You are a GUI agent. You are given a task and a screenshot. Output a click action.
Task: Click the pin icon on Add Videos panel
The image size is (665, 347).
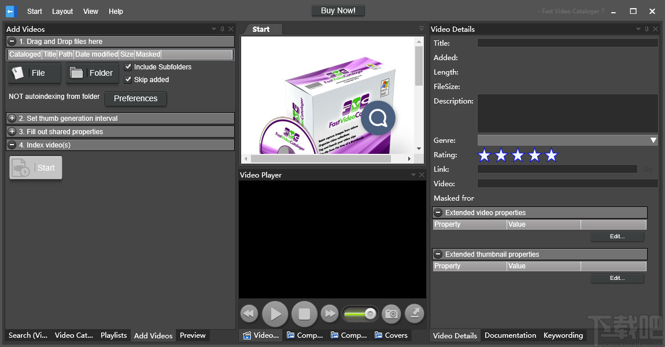(x=222, y=28)
